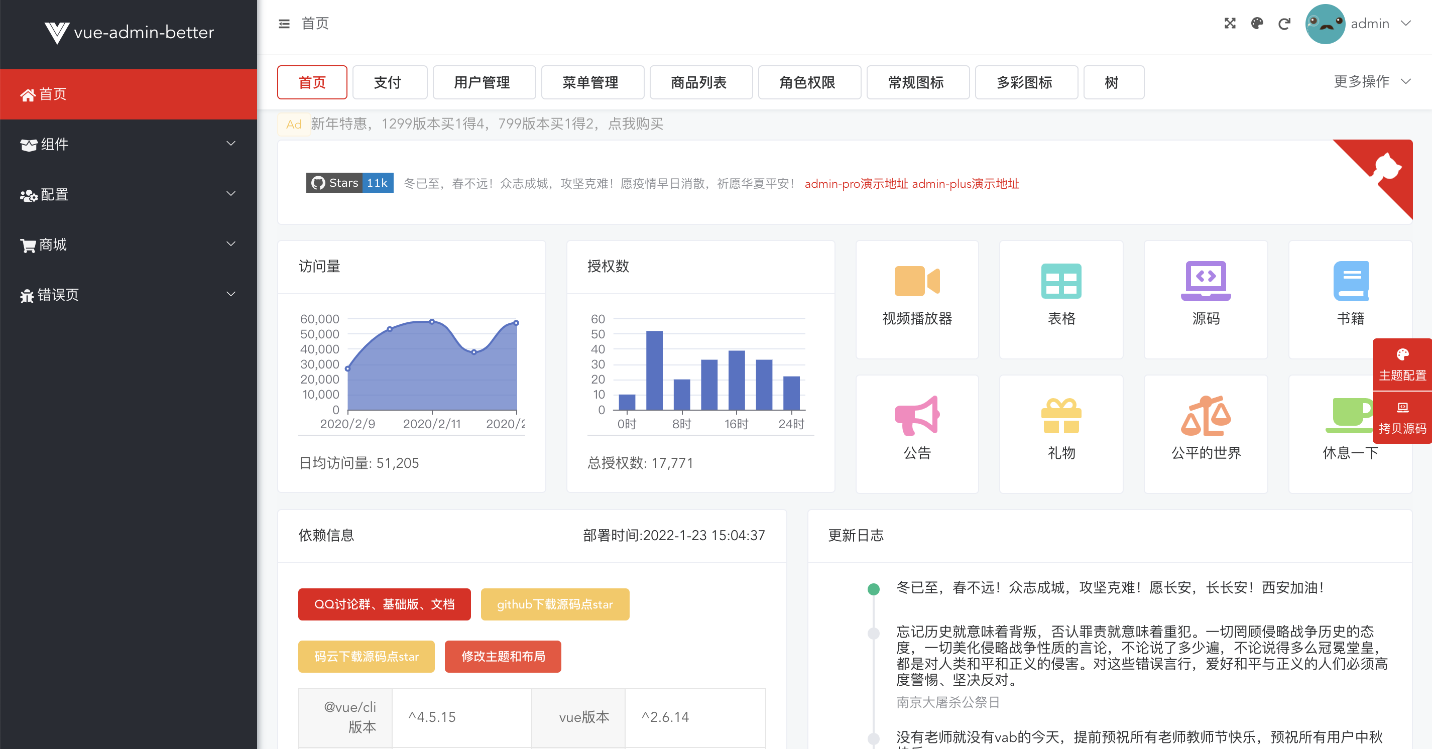Click the GitHub Stars 11k badge
Image resolution: width=1432 pixels, height=749 pixels.
click(349, 183)
